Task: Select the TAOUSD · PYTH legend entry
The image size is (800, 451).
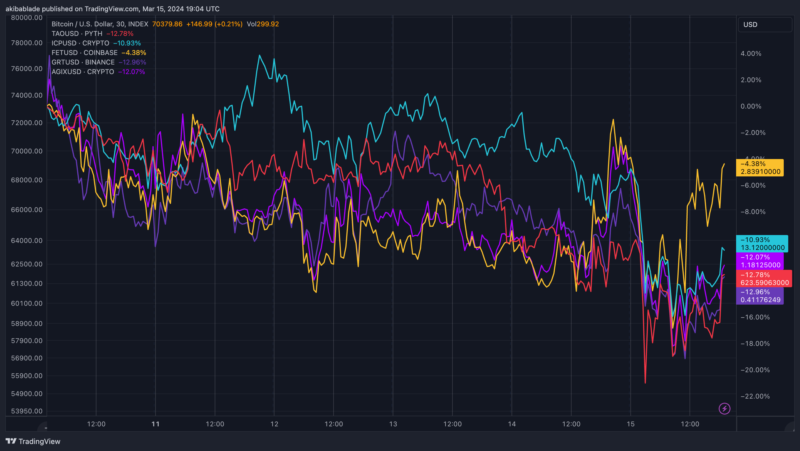Action: coord(77,34)
